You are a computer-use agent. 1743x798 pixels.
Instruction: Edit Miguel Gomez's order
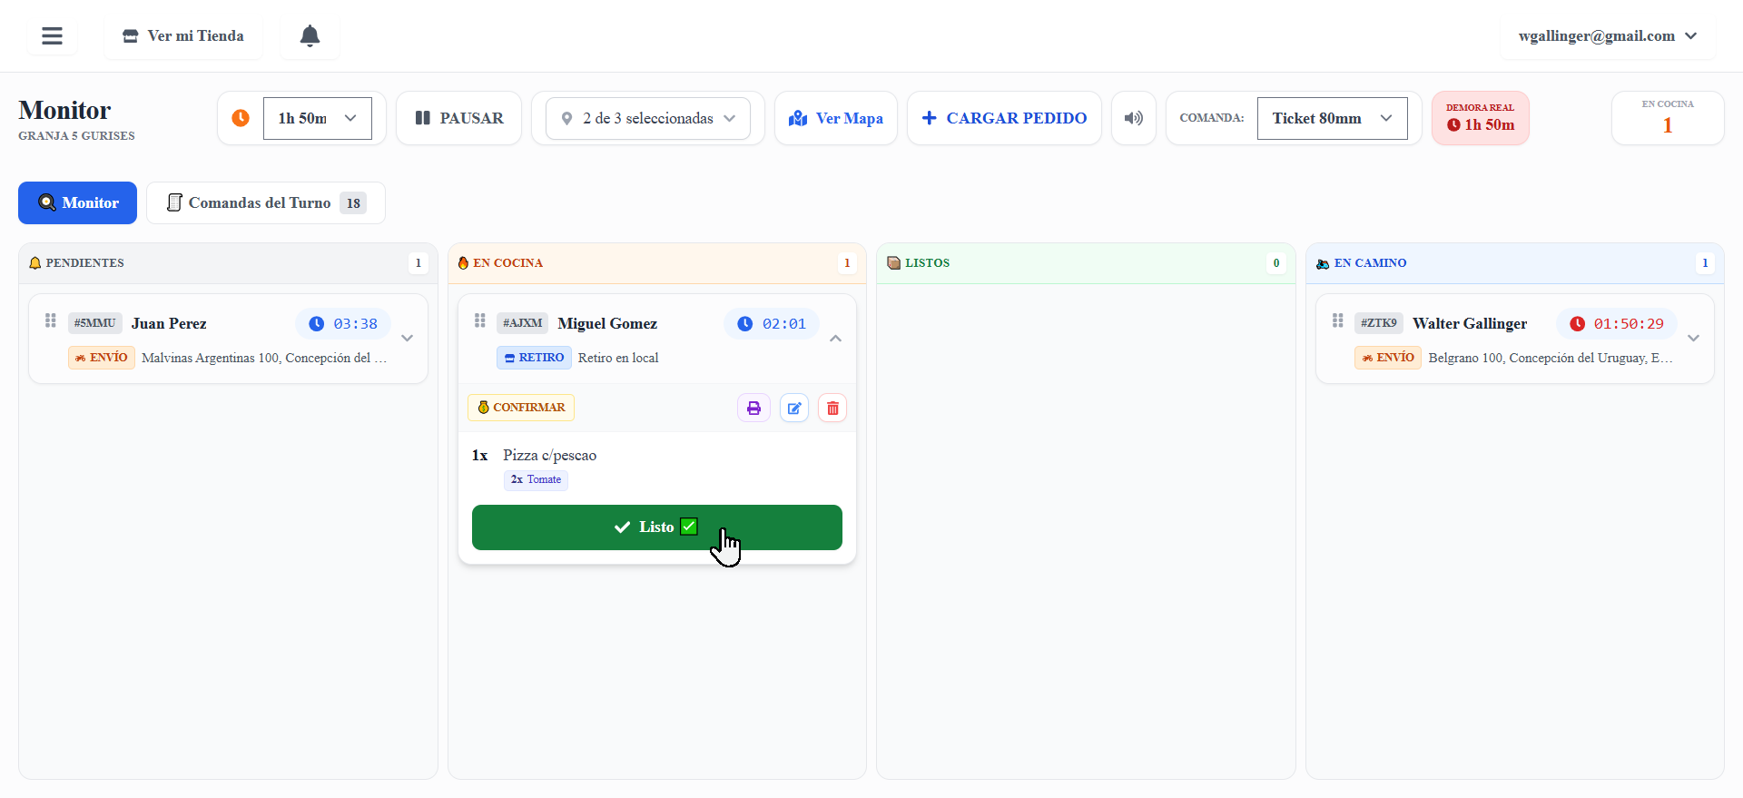pos(794,409)
